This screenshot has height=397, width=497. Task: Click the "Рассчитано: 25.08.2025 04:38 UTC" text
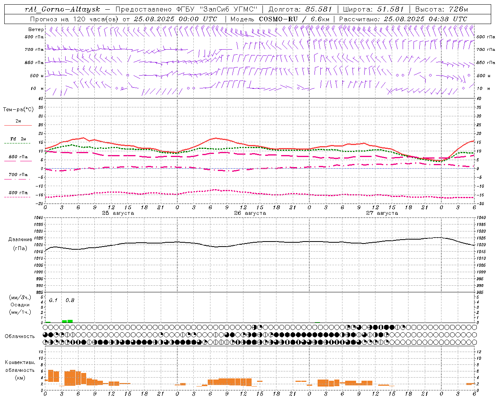point(403,19)
